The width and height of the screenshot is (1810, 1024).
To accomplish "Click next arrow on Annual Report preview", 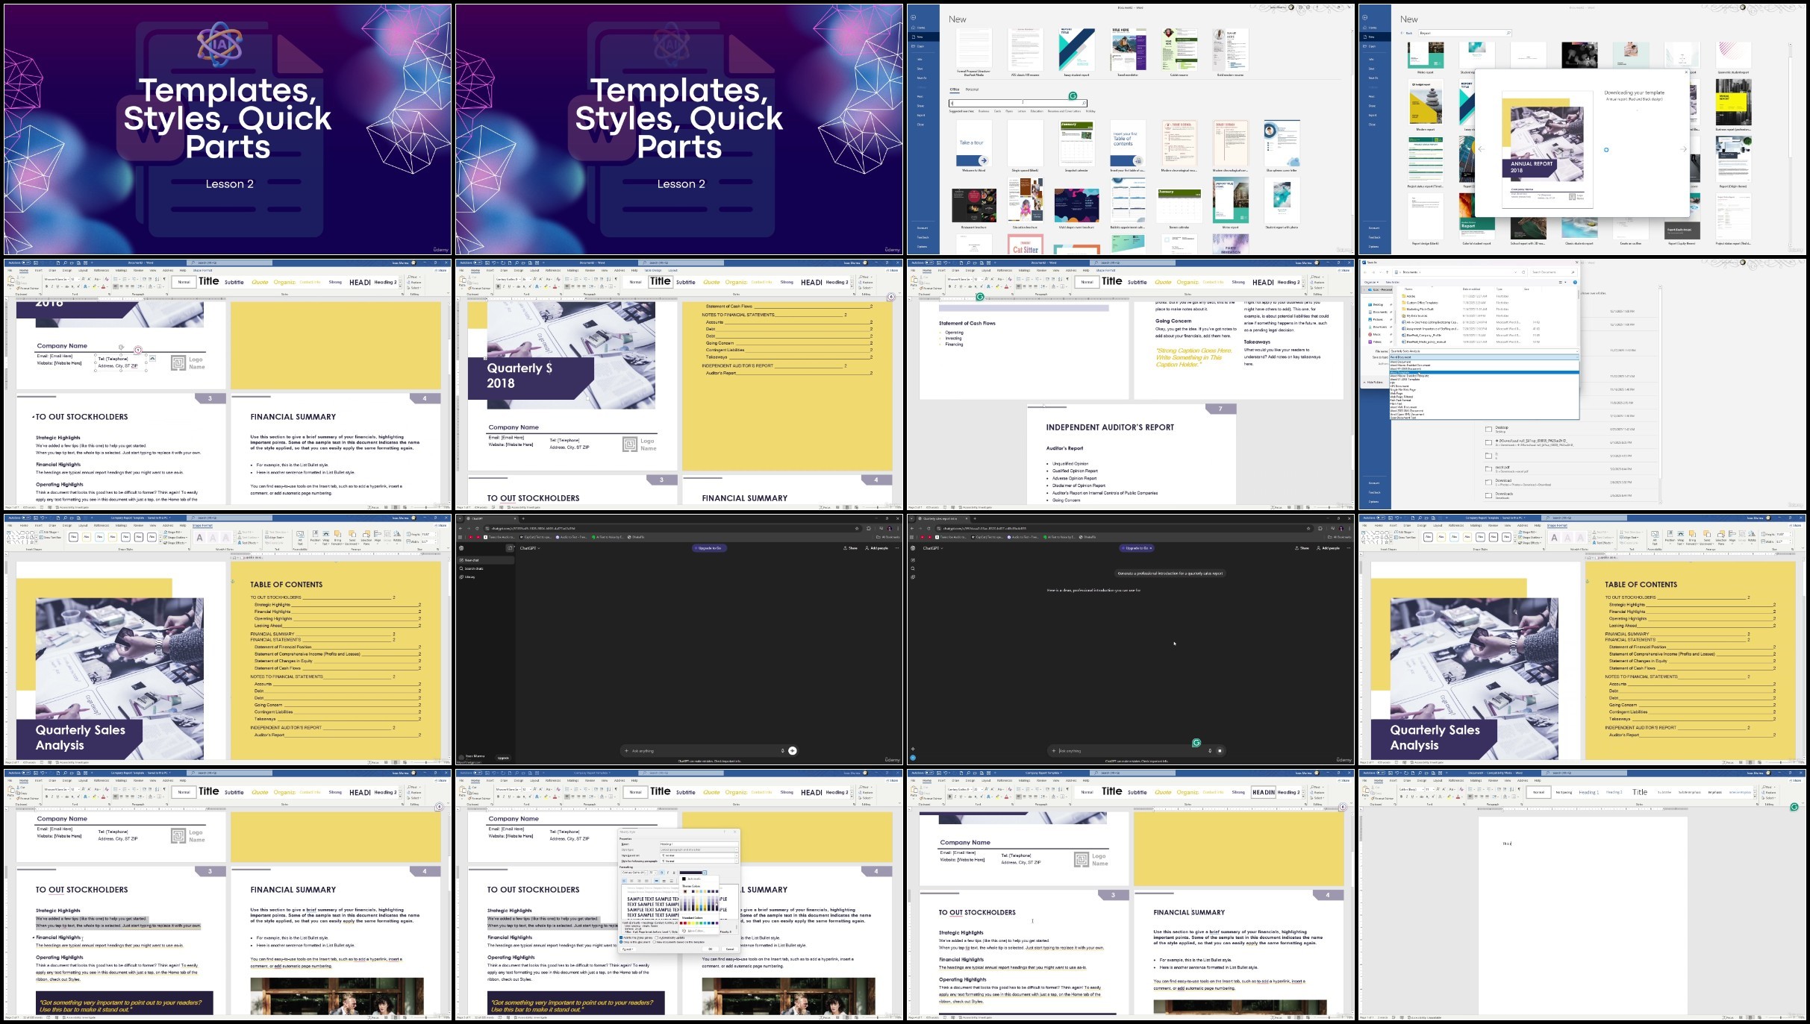I will point(1683,149).
